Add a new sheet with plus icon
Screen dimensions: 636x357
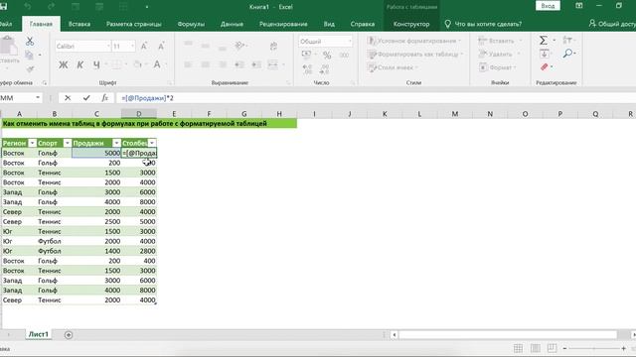69,335
